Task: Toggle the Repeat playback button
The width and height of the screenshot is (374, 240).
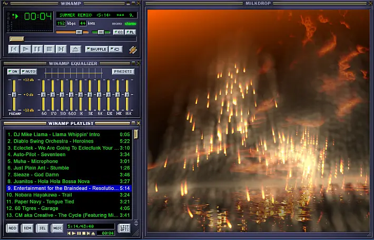Action: [116, 49]
